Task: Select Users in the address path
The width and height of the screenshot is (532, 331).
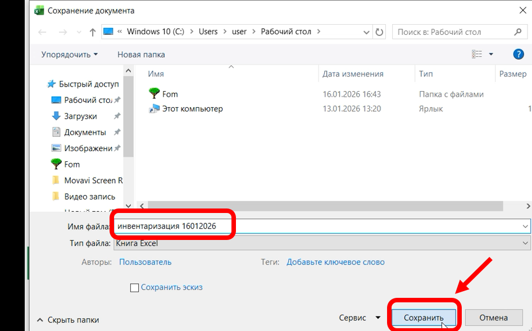Action: [x=208, y=31]
